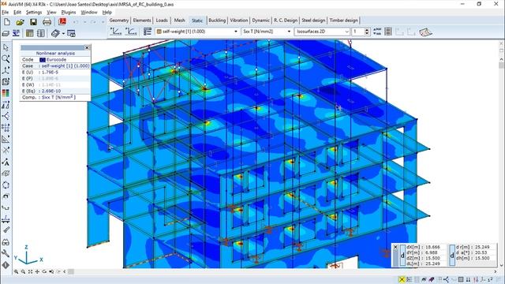
Task: Switch to the Dynamic tab
Action: [x=260, y=21]
